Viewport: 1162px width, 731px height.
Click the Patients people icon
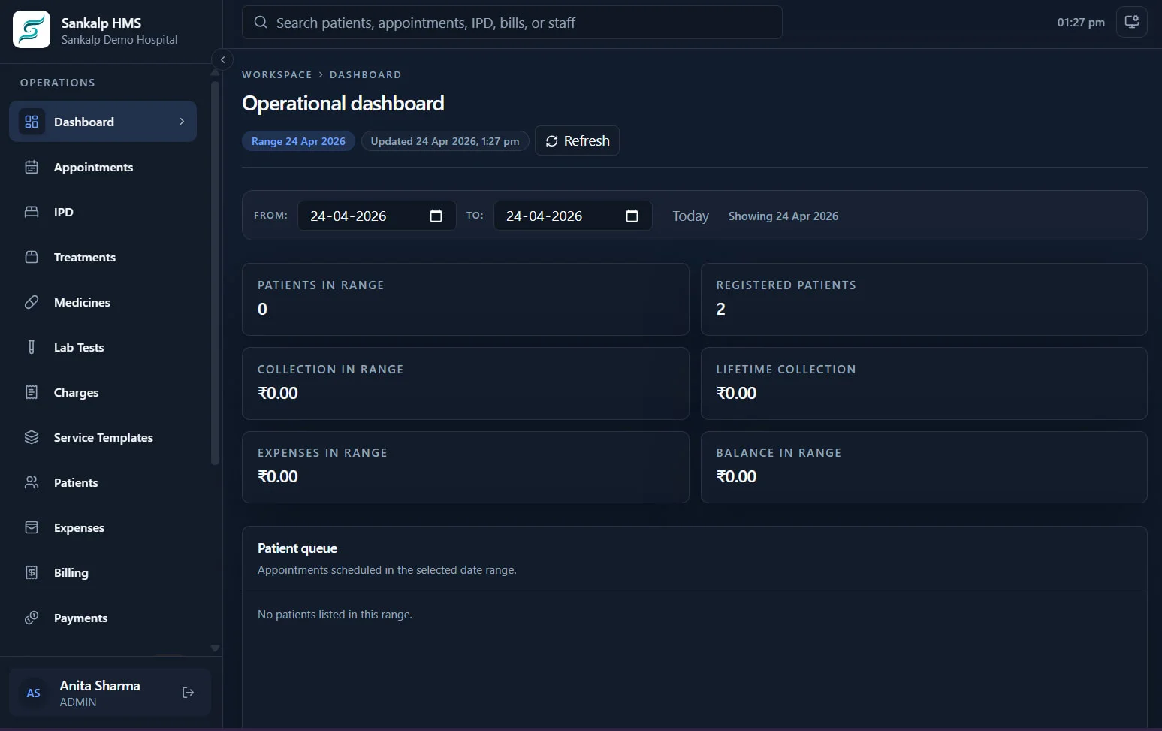click(x=32, y=482)
